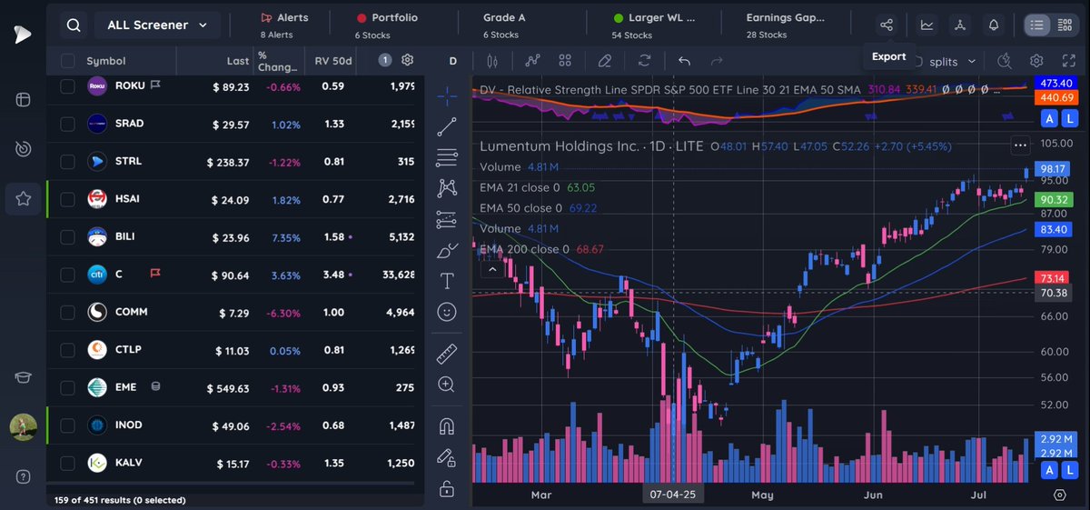Click the candlestick chart type icon
The height and width of the screenshot is (510, 1090).
[x=493, y=61]
